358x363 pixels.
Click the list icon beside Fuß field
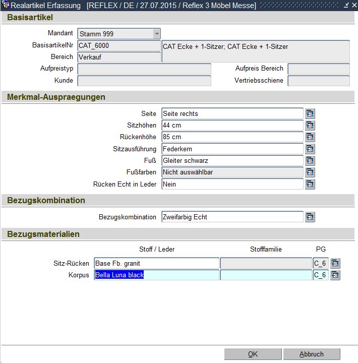pos(310,161)
